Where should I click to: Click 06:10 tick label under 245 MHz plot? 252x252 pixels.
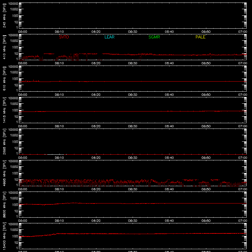click(x=59, y=32)
